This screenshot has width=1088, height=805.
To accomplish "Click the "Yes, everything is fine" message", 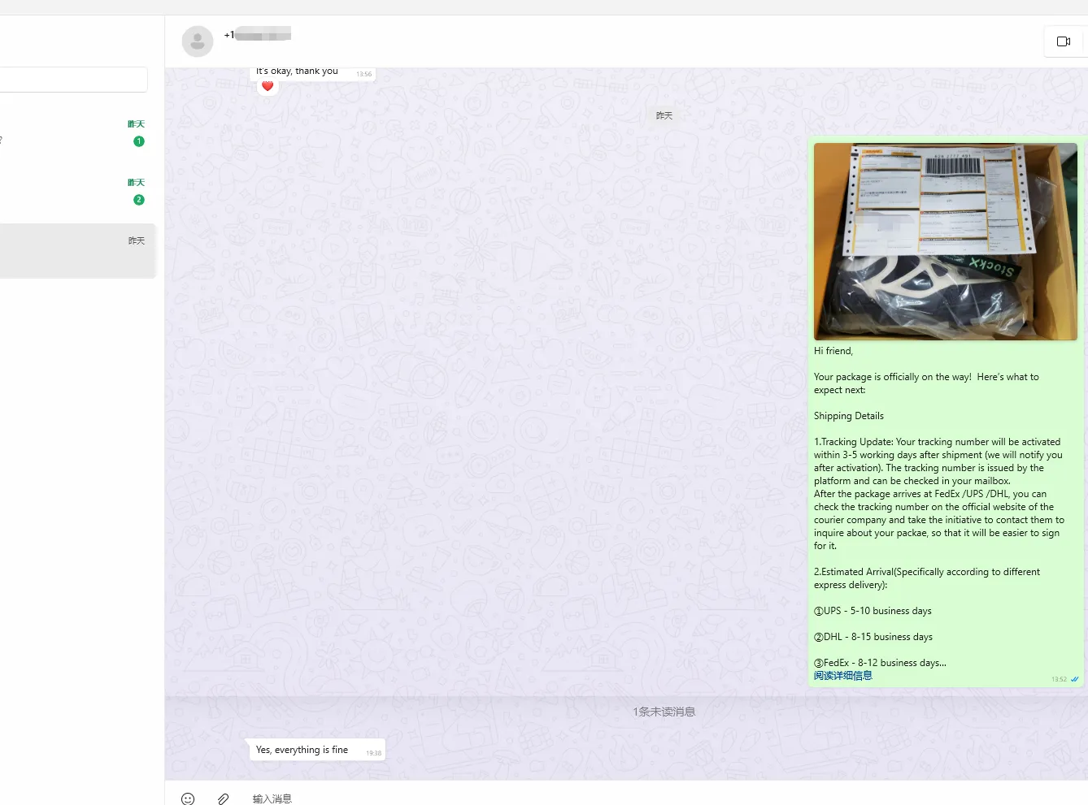I will point(302,750).
